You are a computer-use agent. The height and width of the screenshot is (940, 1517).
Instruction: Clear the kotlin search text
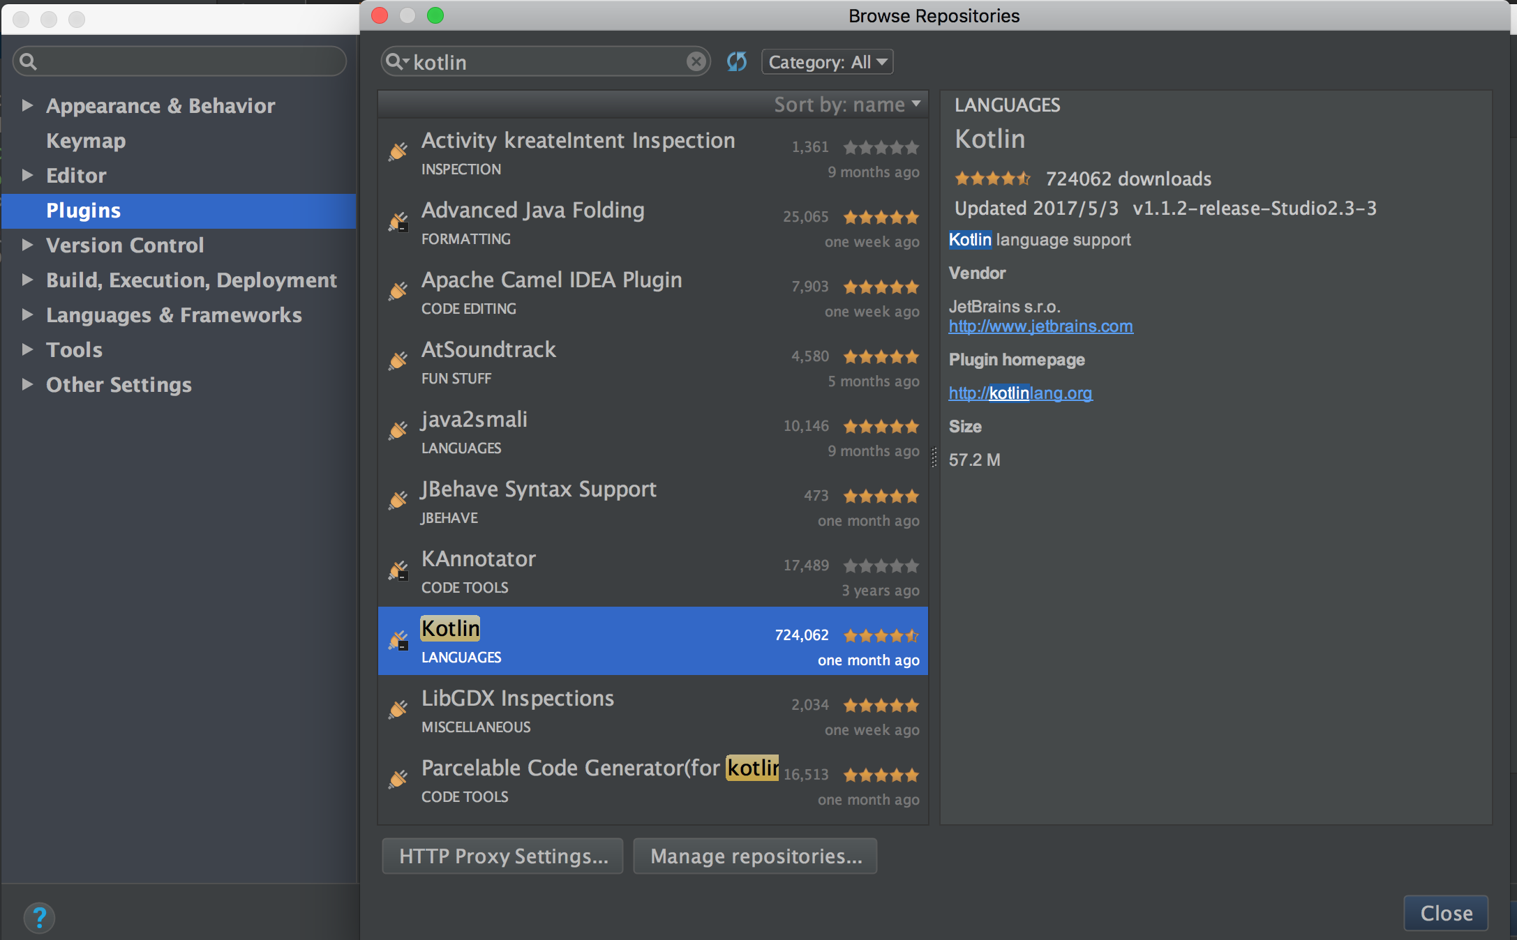tap(696, 61)
